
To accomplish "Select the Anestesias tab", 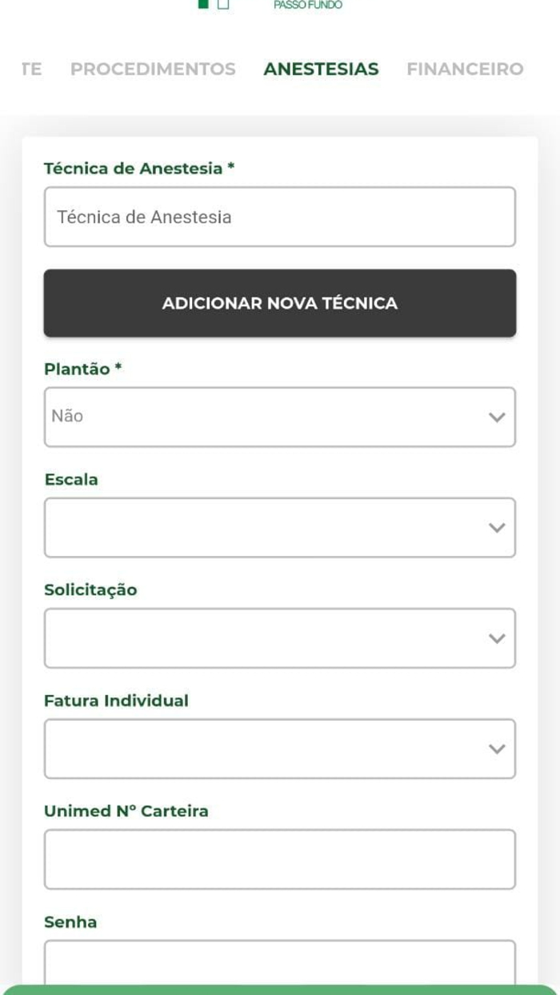I will 321,69.
